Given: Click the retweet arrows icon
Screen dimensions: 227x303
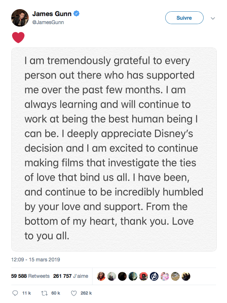Looking at the screenshot, I should (x=44, y=293).
